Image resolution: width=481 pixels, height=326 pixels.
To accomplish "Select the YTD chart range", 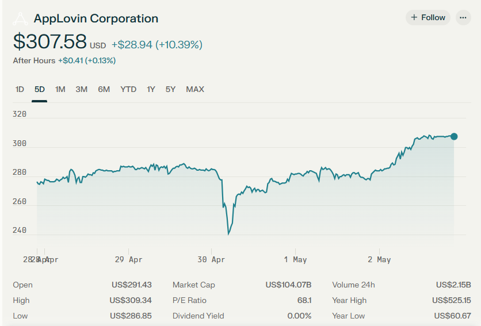I will [x=128, y=89].
